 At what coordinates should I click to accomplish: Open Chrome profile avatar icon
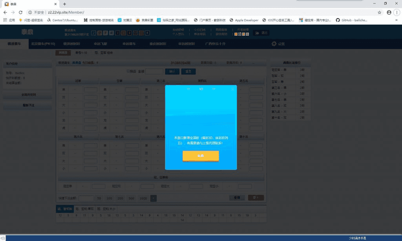point(389,13)
